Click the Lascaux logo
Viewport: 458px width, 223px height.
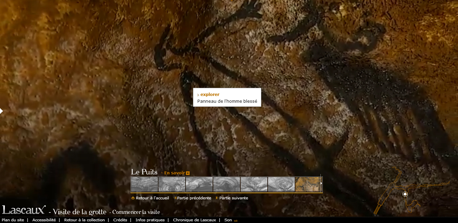coord(24,210)
